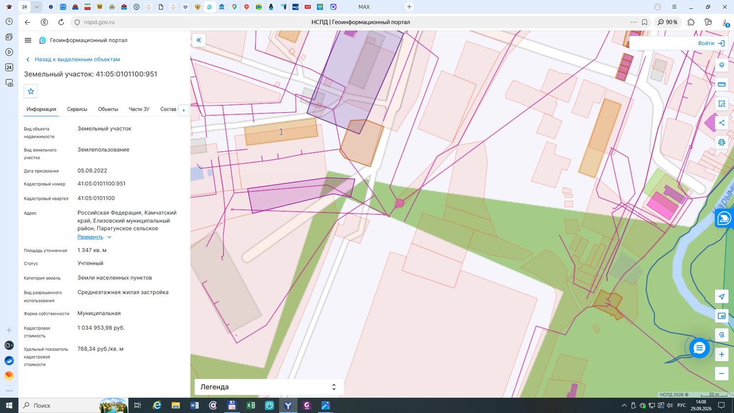The image size is (734, 413).
Task: Open the round blue chat support button
Action: pyautogui.click(x=699, y=348)
